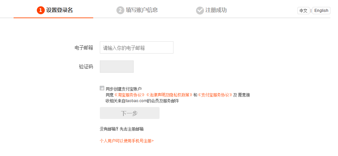The image size is (338, 156).
Task: Click the 同步创建支付宝账户 checkbox label text
Action: click(123, 89)
